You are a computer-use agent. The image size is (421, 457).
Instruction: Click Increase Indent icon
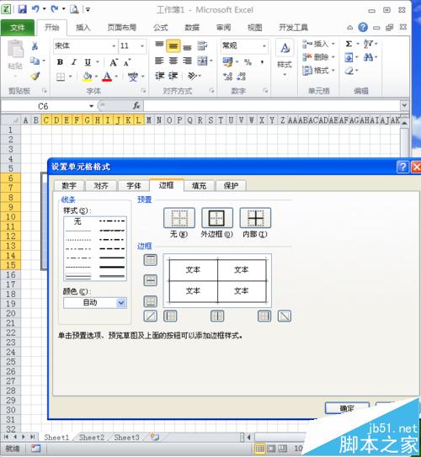click(x=173, y=76)
